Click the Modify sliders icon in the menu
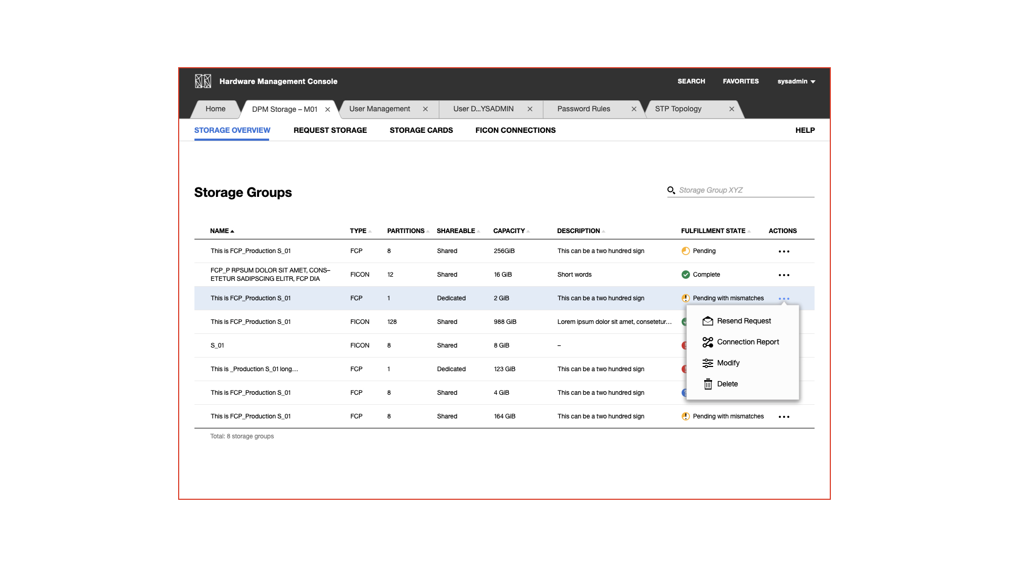Image resolution: width=1009 pixels, height=567 pixels. pos(708,363)
